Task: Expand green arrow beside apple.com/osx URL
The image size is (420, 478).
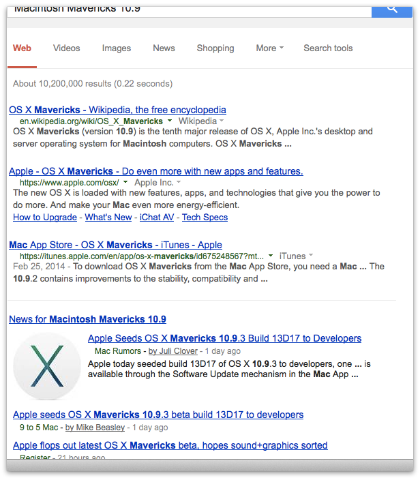Action: pyautogui.click(x=125, y=182)
